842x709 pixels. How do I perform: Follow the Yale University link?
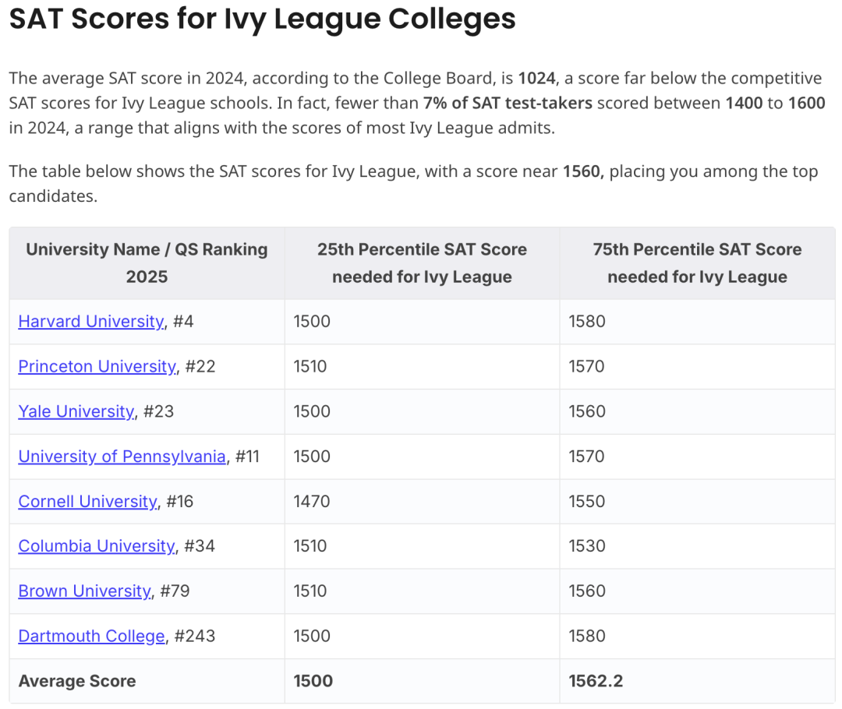[x=76, y=411]
